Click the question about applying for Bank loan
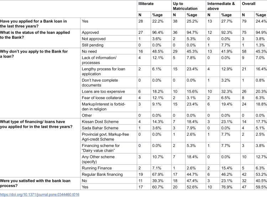267x197 pixels. 33,24
